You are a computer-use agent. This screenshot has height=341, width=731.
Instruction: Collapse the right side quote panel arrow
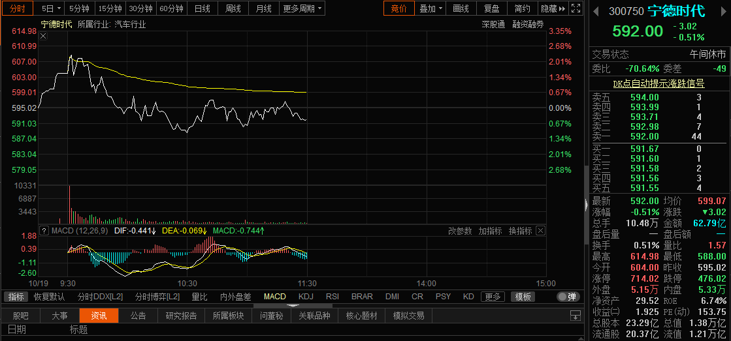(x=585, y=205)
